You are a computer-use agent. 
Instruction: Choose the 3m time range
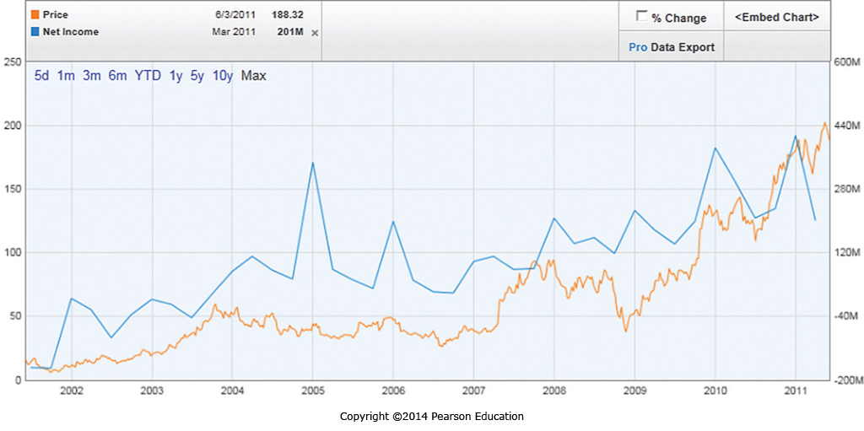(91, 76)
